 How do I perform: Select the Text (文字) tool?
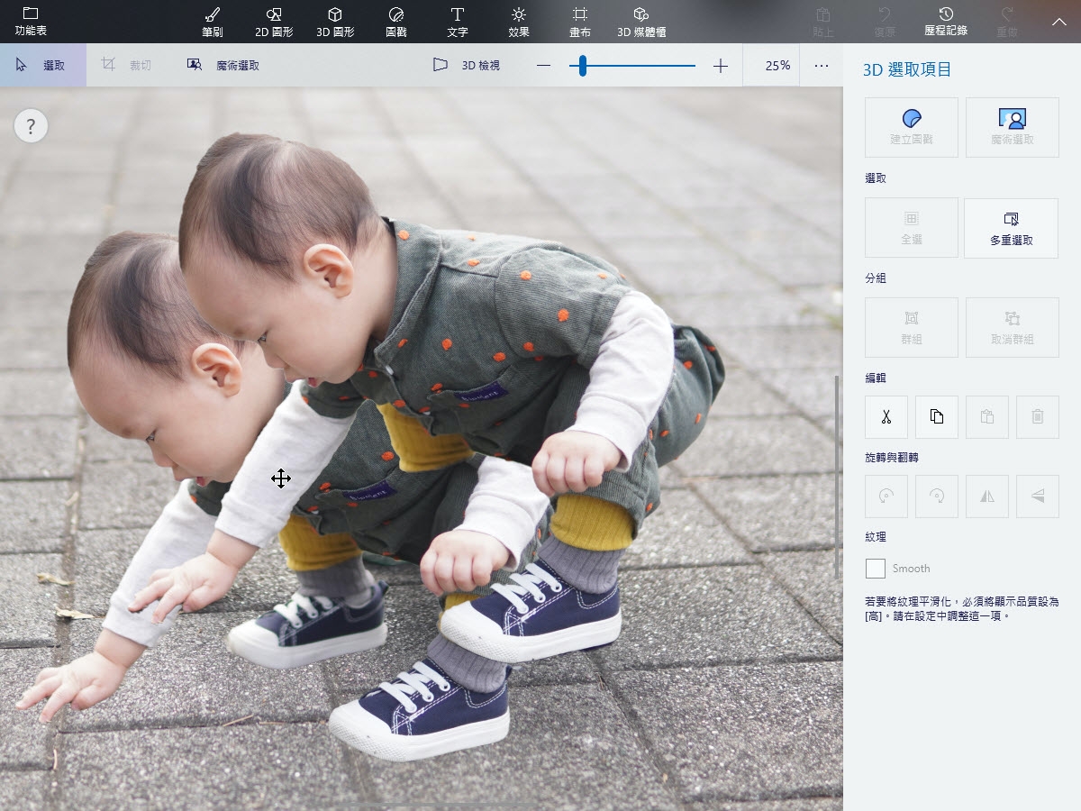pos(458,22)
